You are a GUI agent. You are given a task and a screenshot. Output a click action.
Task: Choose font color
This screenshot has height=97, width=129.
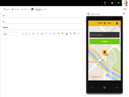click(x=67, y=34)
